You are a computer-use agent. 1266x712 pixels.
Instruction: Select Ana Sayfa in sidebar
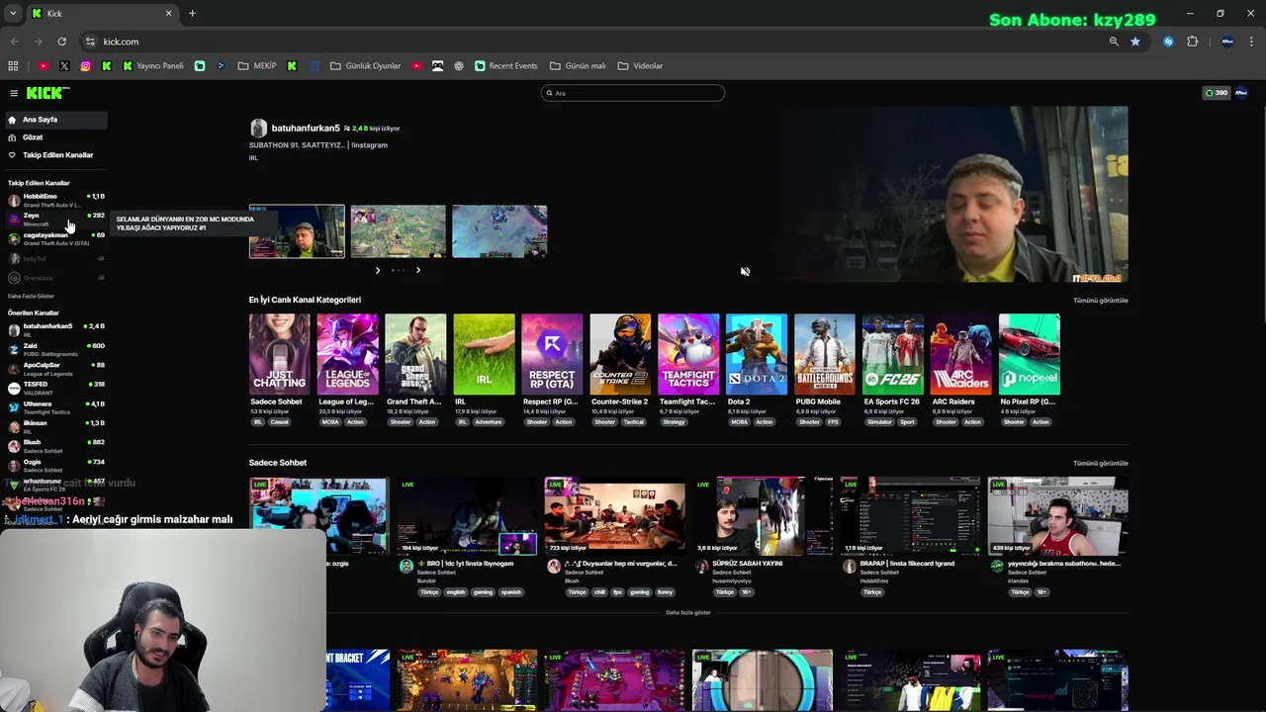(x=54, y=120)
